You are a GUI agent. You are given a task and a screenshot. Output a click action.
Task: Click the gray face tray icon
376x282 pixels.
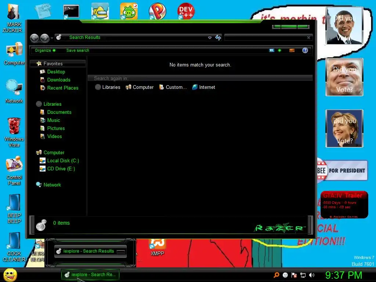click(285, 275)
